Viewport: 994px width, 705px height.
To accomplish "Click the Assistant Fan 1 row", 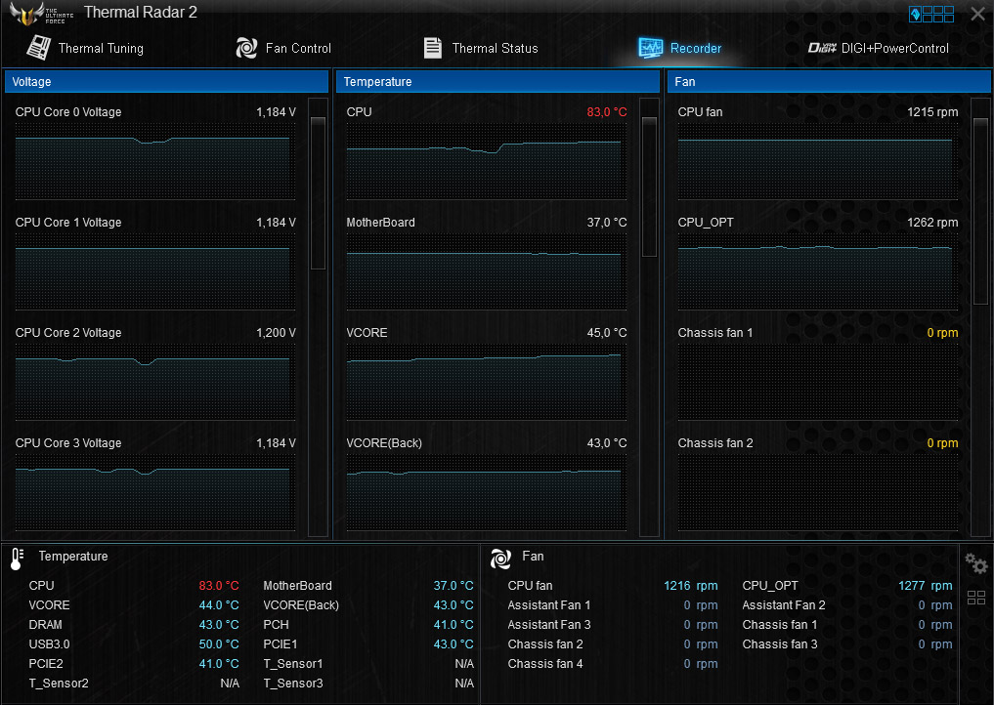I will coord(613,605).
